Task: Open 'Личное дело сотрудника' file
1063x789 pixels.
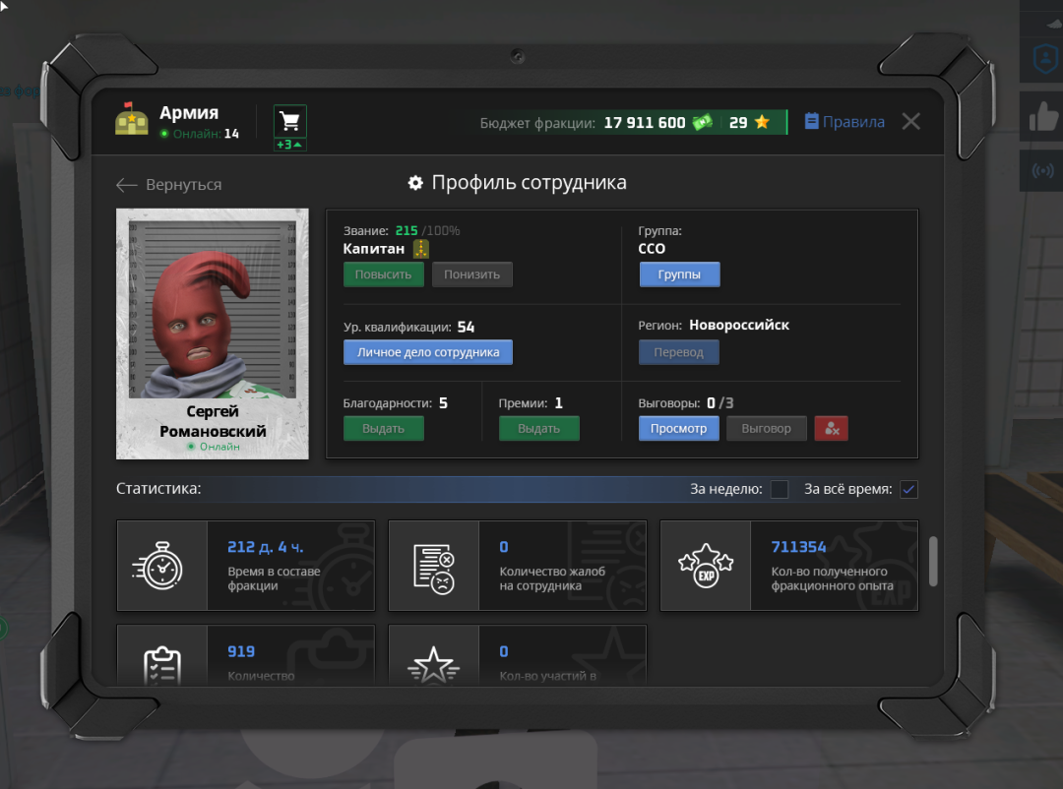Action: tap(427, 352)
